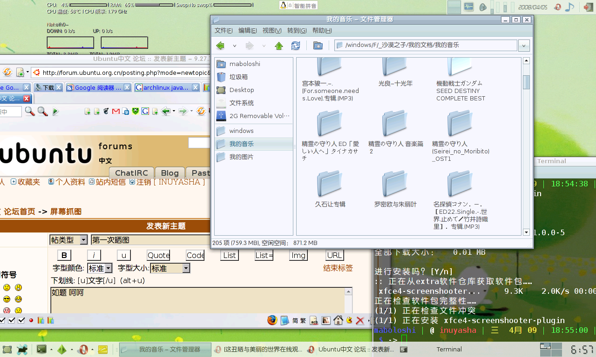Go up to the parent folder in file manager
The height and width of the screenshot is (357, 596).
pyautogui.click(x=279, y=46)
